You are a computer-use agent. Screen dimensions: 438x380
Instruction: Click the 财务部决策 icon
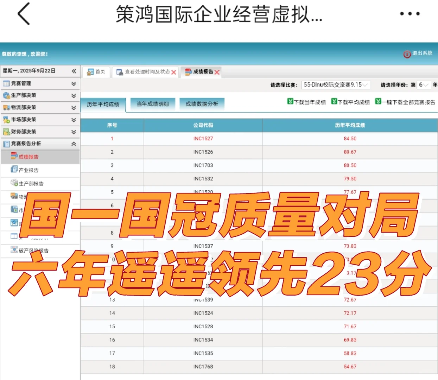pyautogui.click(x=6, y=132)
